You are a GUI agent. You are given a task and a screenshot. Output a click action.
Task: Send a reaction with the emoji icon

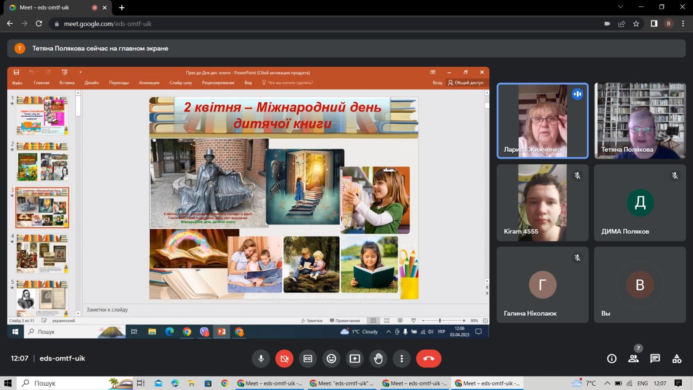(331, 358)
